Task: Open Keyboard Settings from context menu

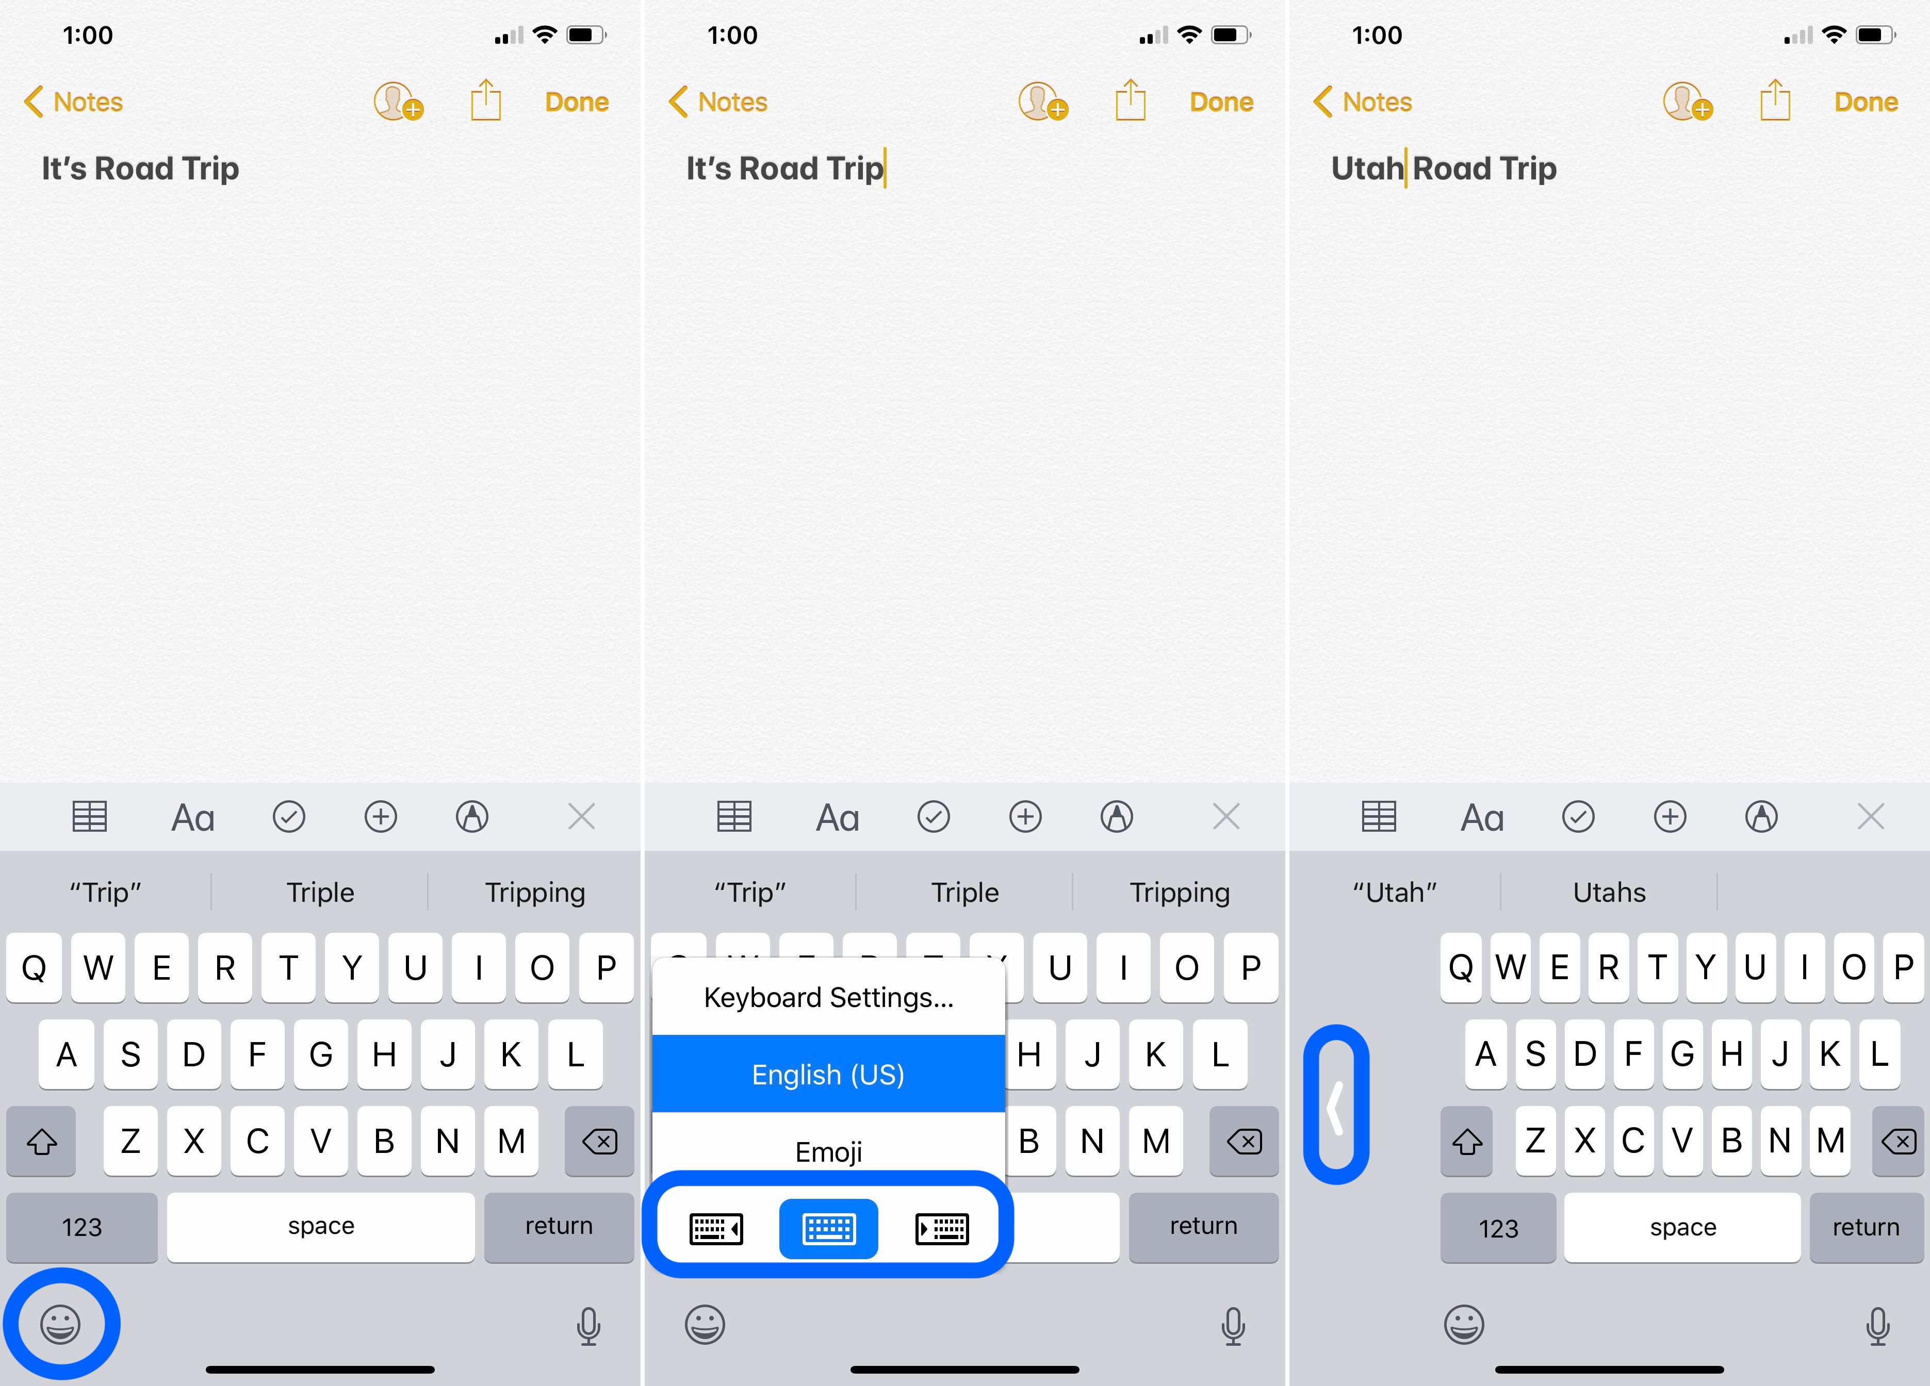Action: coord(831,995)
